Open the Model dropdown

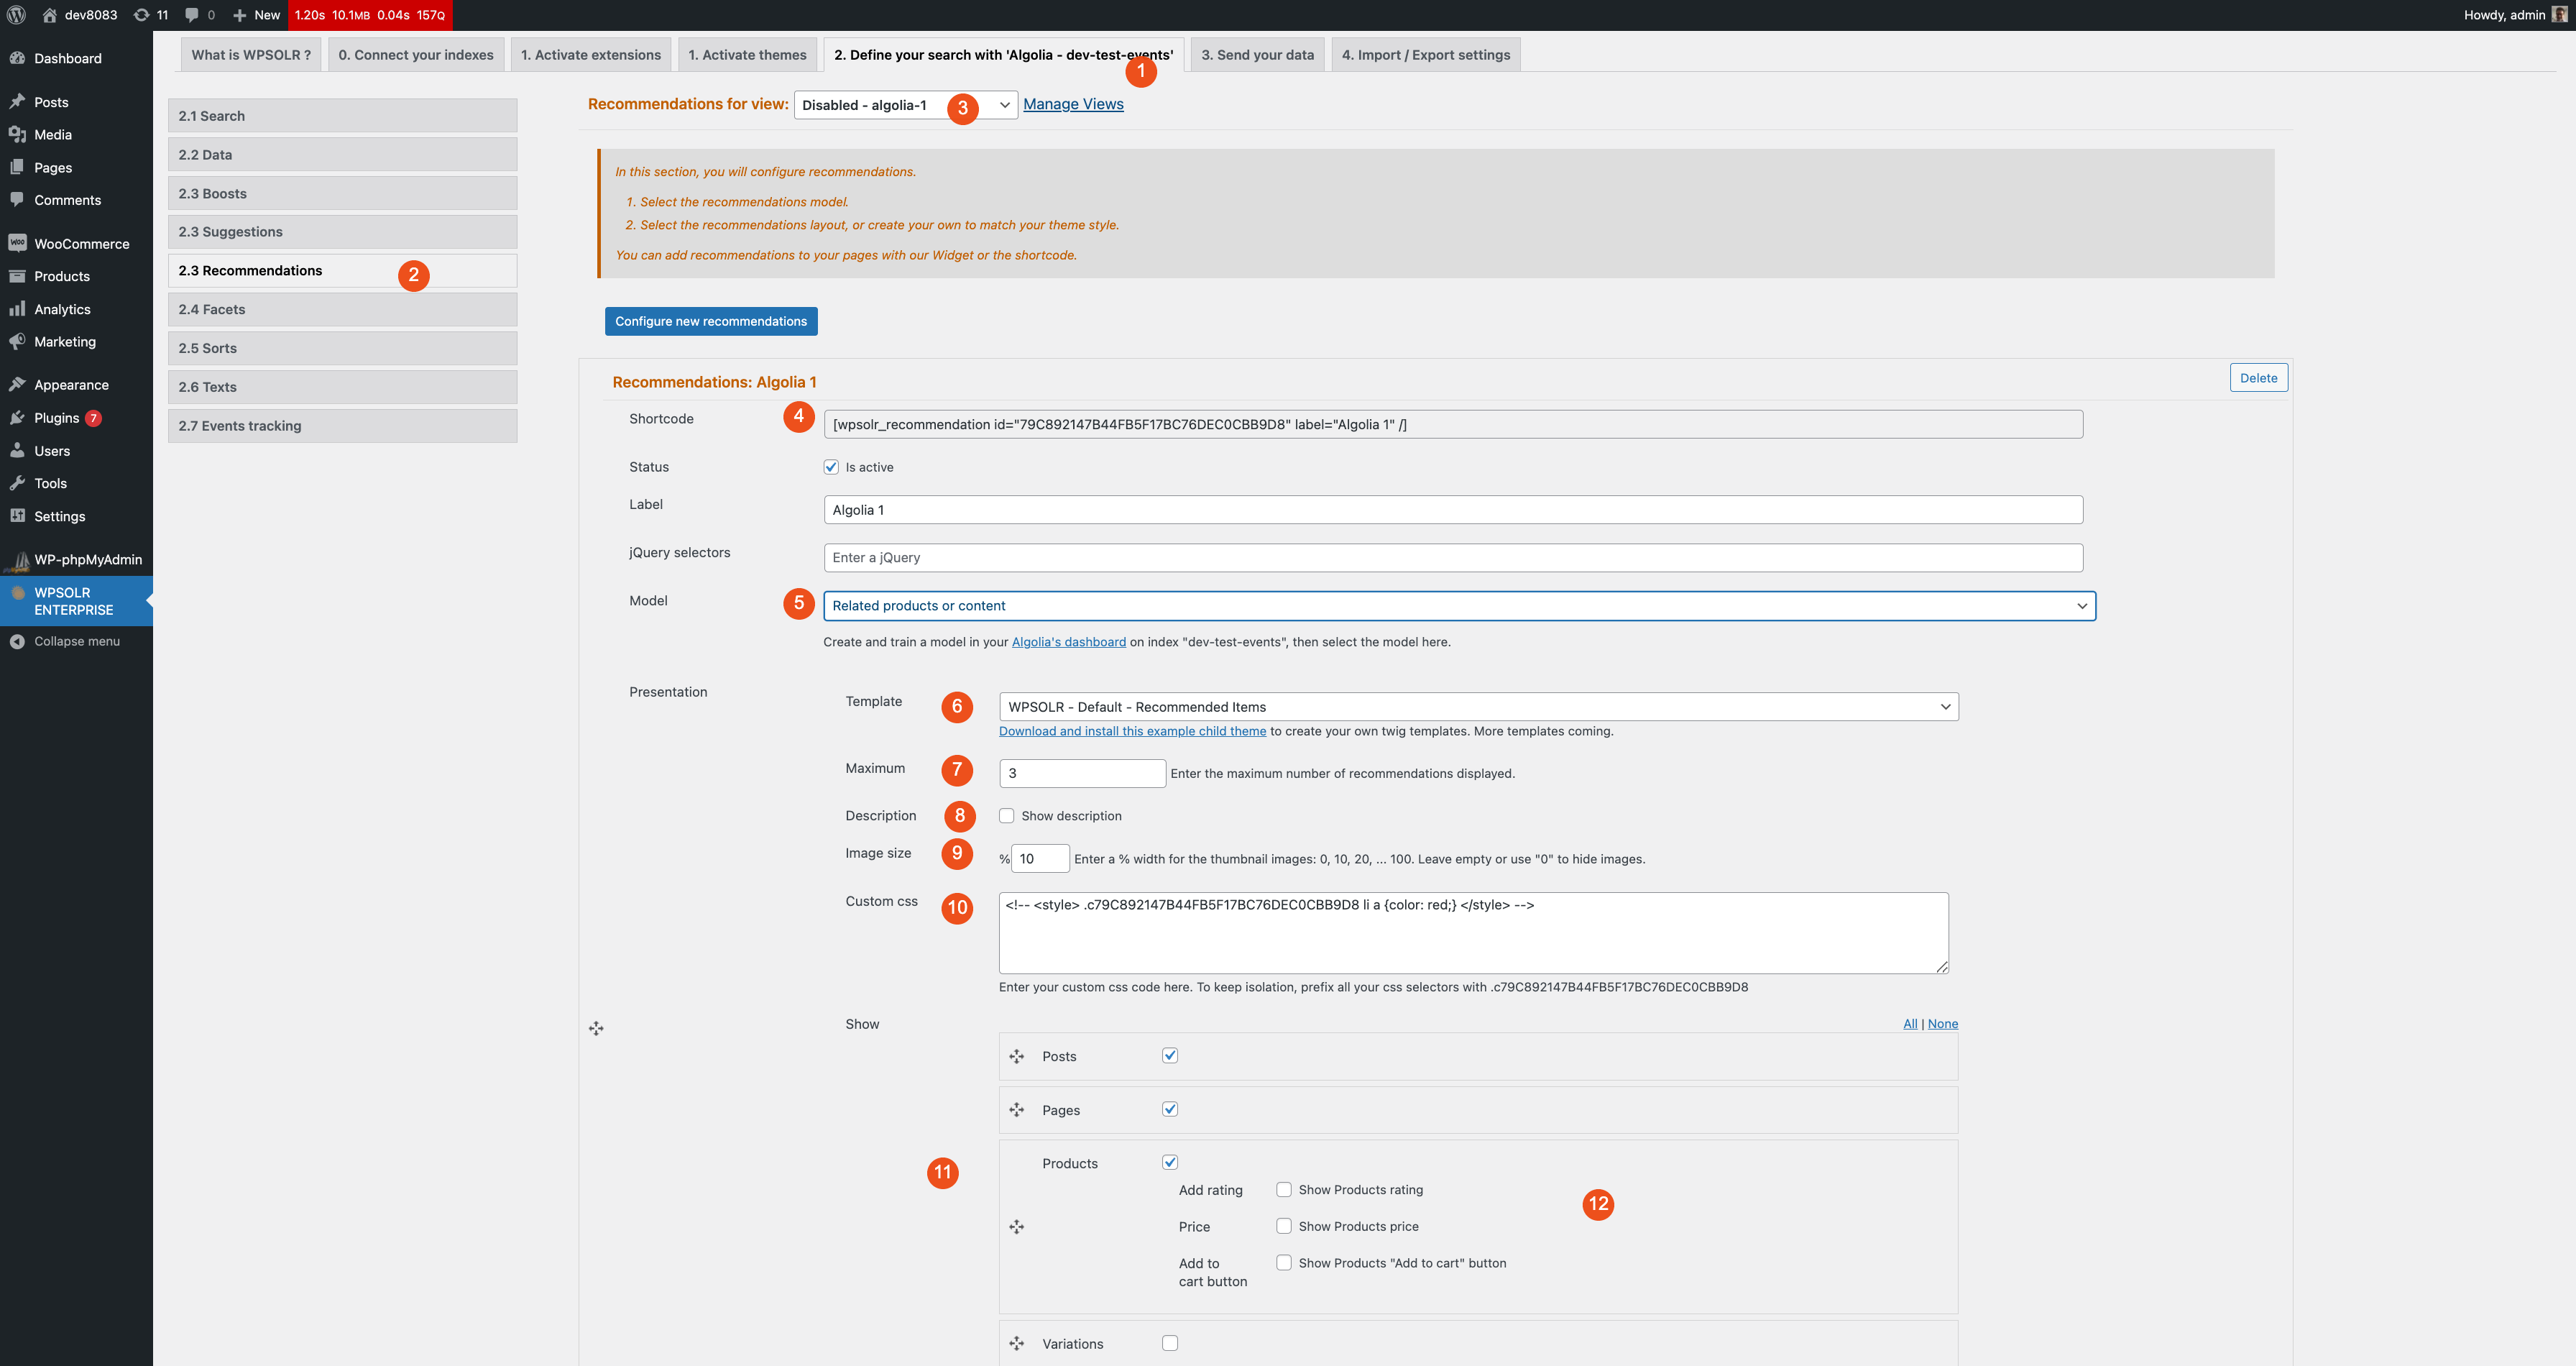click(1459, 606)
